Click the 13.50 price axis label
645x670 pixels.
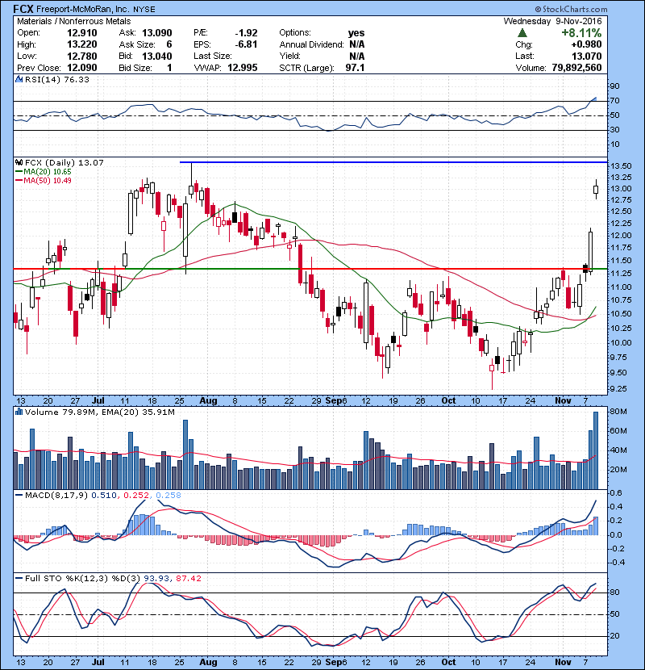621,165
